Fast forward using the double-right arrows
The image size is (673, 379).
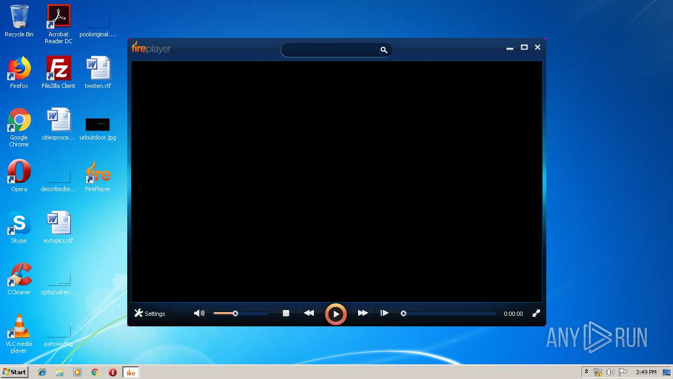pos(363,313)
